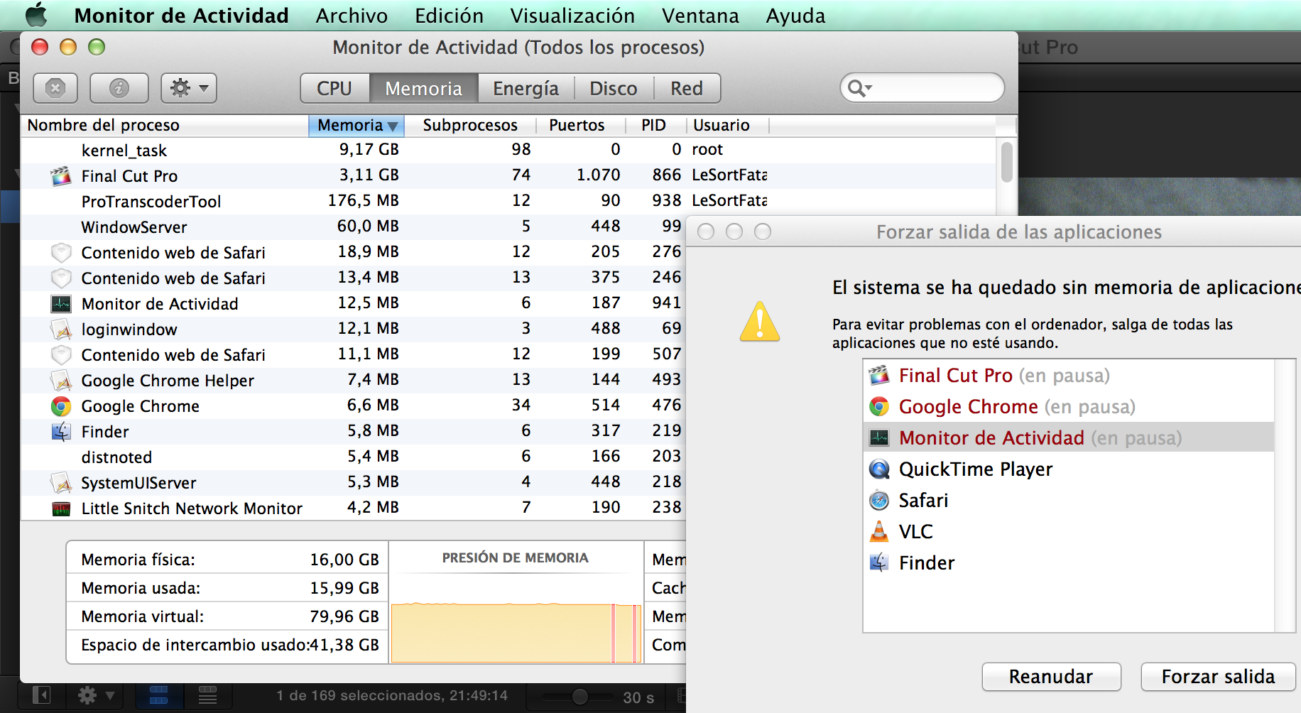Open the Ayuda menu
Screen dimensions: 1301x713
click(795, 15)
